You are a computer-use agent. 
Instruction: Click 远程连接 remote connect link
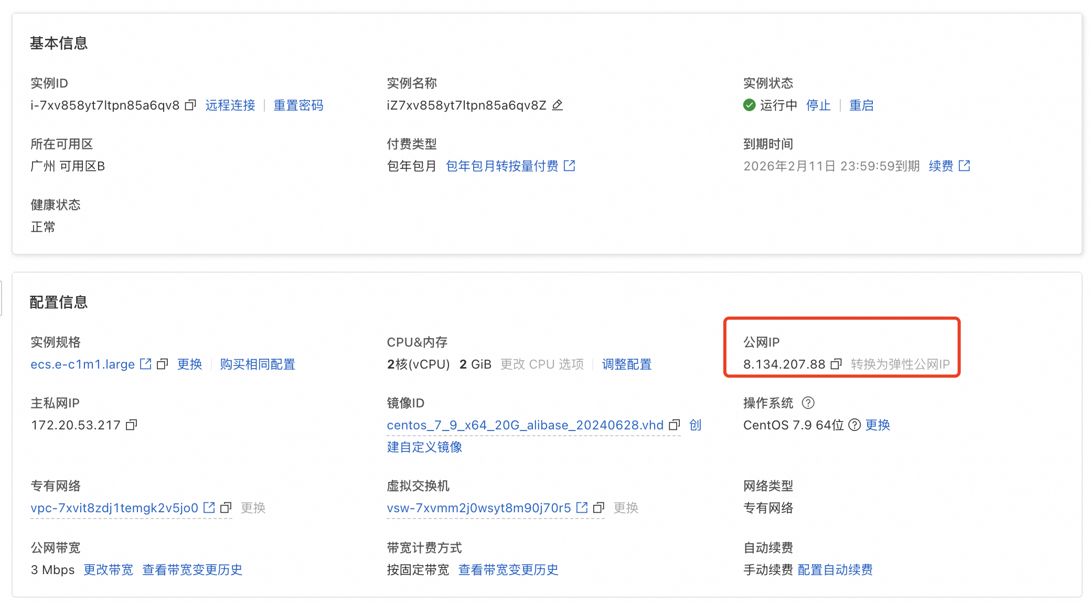click(x=230, y=105)
